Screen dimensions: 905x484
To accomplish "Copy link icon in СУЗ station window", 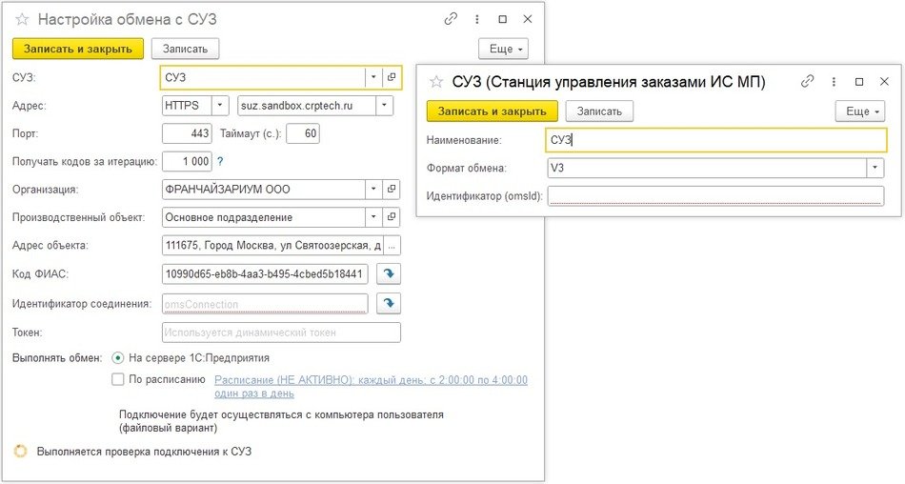I will (x=808, y=82).
